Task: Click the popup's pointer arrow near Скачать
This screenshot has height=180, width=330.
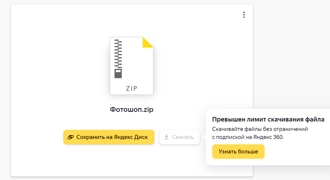Action: tap(204, 137)
